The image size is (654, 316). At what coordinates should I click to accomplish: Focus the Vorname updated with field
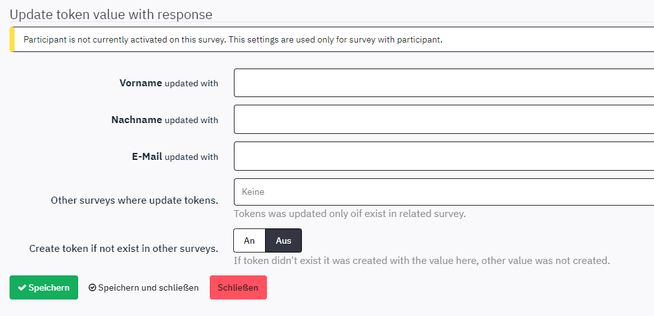point(444,83)
